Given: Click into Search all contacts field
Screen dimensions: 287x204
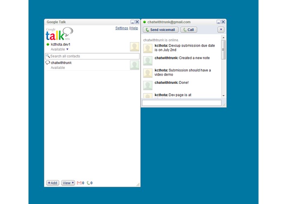Looking at the screenshot, I should click(x=92, y=56).
